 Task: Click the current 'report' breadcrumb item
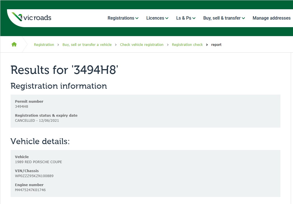tap(216, 44)
